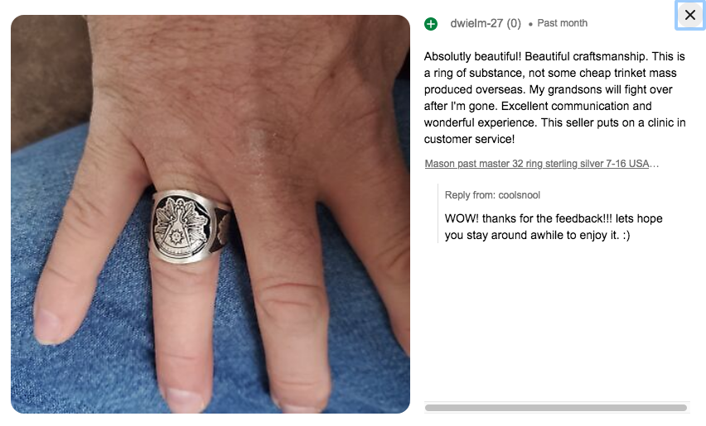Image resolution: width=706 pixels, height=426 pixels.
Task: Click the horizontal scrollbar under the review
Action: 556,408
